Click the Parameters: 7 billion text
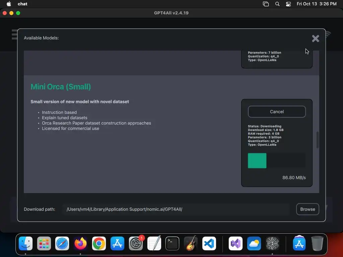Image resolution: width=343 pixels, height=257 pixels. coord(265,53)
